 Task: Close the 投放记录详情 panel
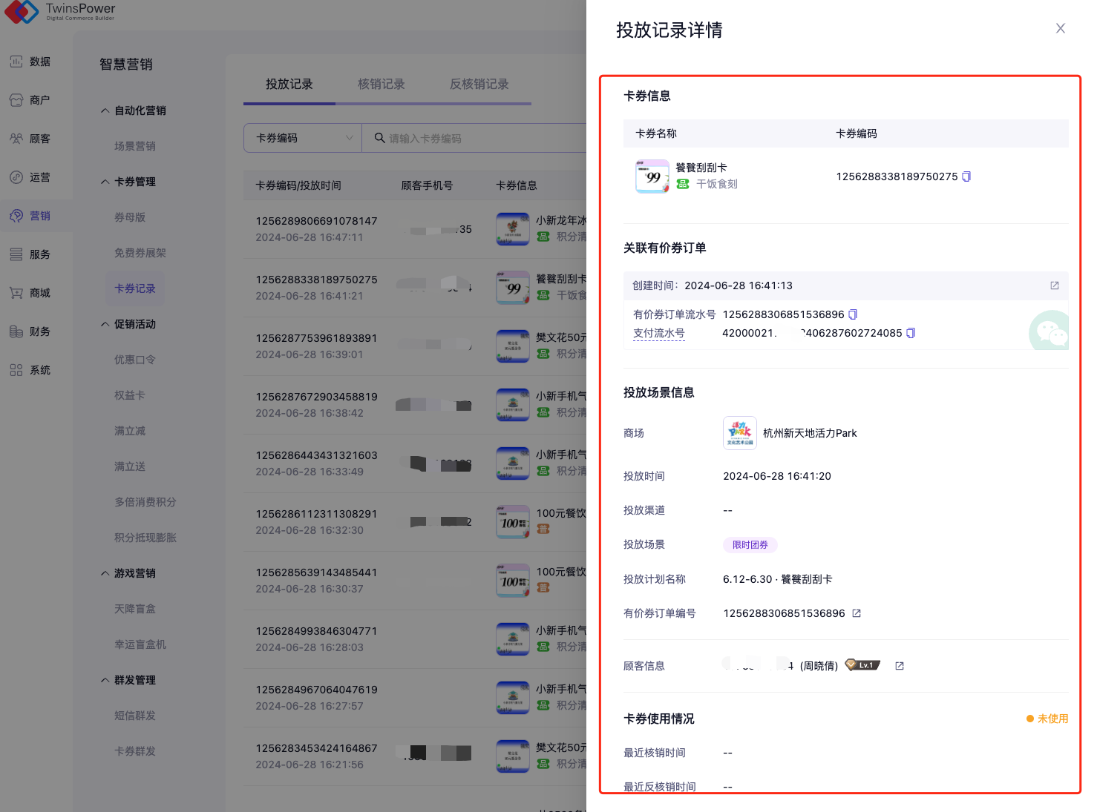pyautogui.click(x=1060, y=28)
